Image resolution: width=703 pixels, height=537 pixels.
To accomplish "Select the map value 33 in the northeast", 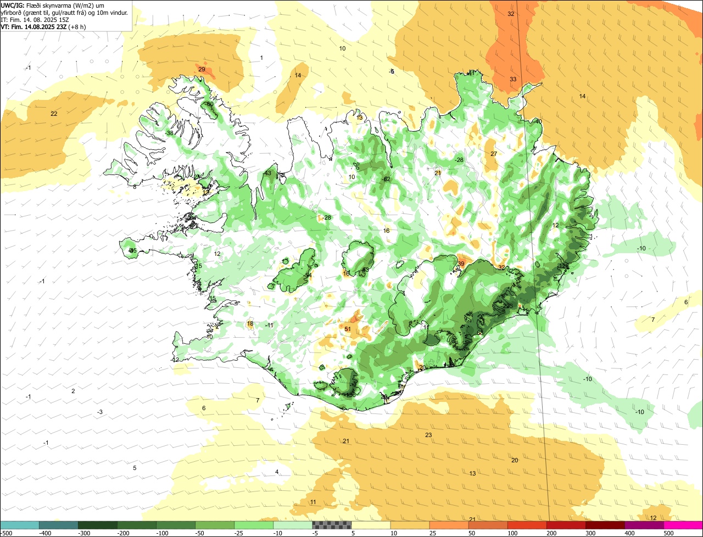I will coord(513,80).
